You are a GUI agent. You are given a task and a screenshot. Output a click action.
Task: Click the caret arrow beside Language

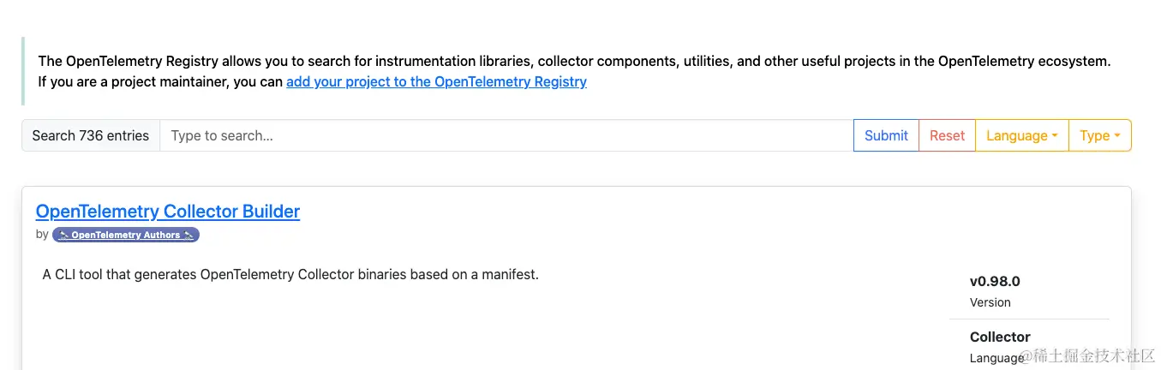1055,136
